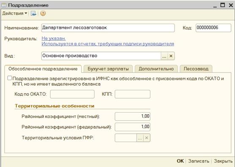Open the Территориальные условия ПФР ellipsis selector

pos(140,138)
